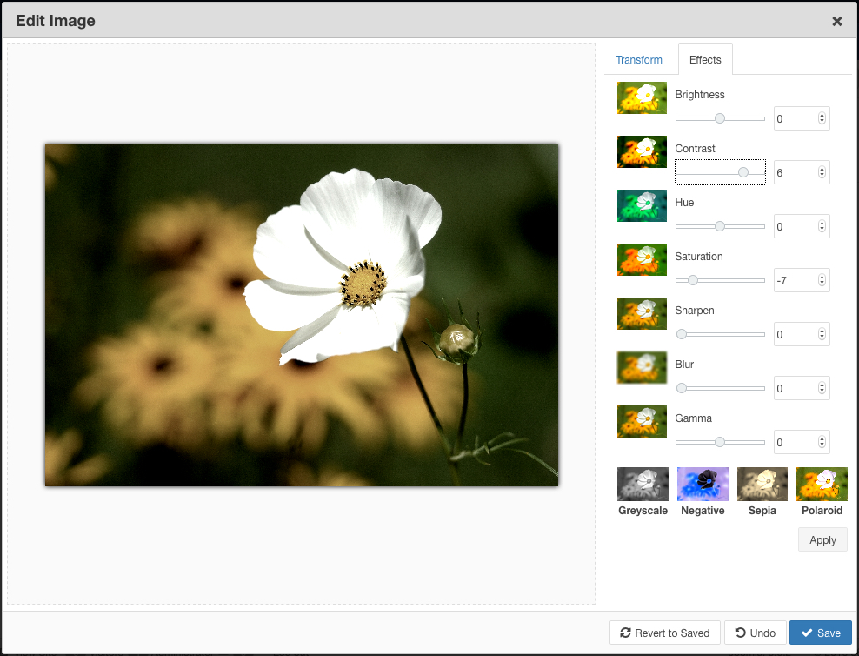Click the Gamma effect preview icon

point(642,421)
